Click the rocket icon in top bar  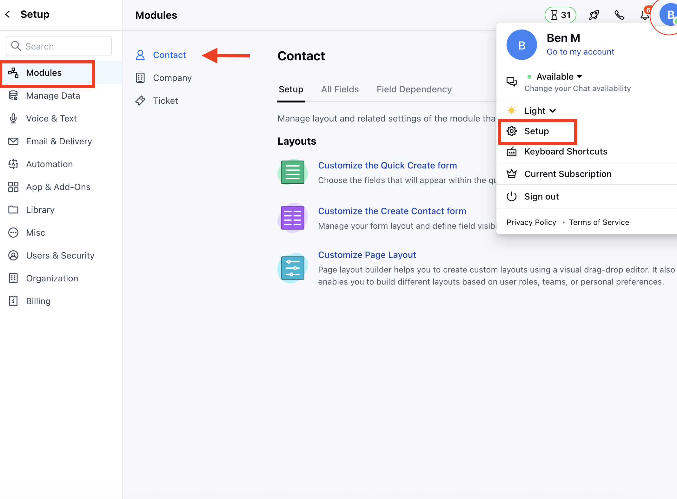tap(594, 15)
